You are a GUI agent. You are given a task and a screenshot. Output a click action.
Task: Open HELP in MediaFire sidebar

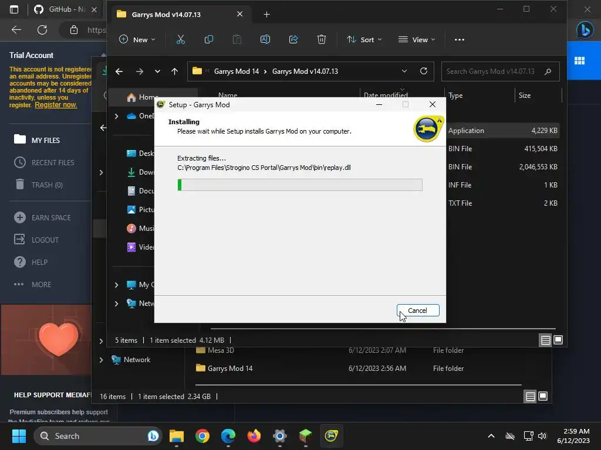32,262
